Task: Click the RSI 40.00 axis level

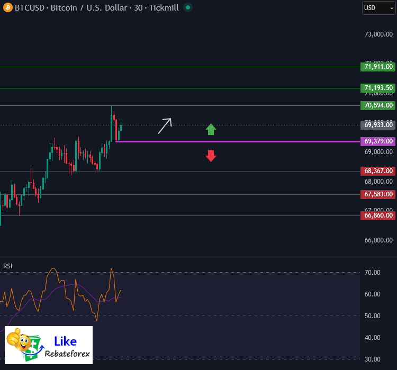Action: pyautogui.click(x=373, y=338)
